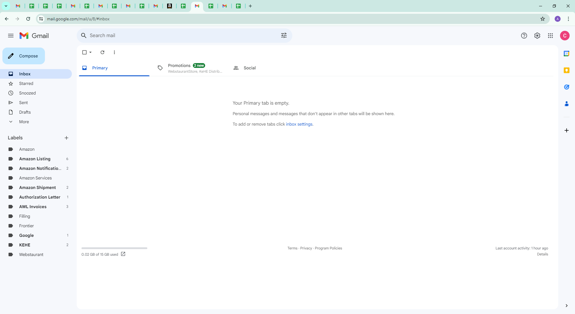Open Gmail Support help icon
The height and width of the screenshot is (314, 575).
pos(524,36)
